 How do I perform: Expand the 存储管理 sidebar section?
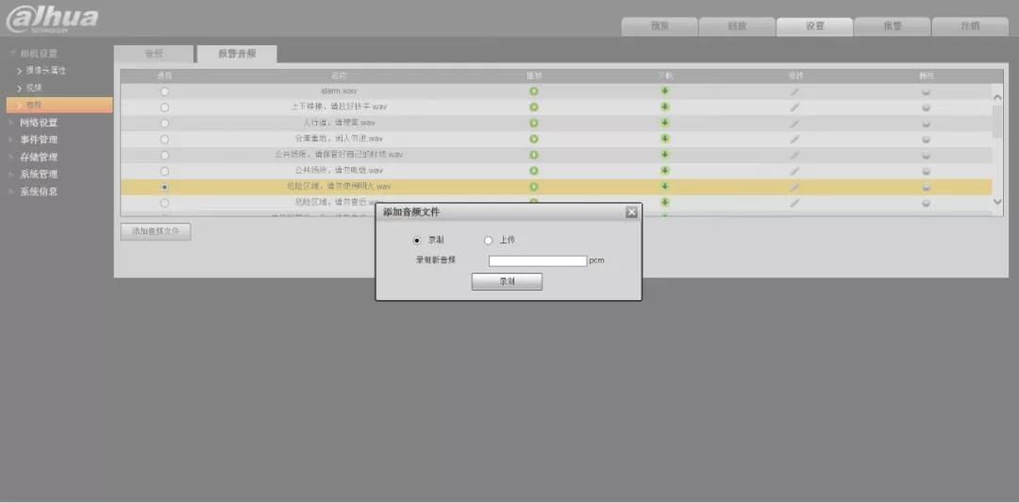click(39, 157)
